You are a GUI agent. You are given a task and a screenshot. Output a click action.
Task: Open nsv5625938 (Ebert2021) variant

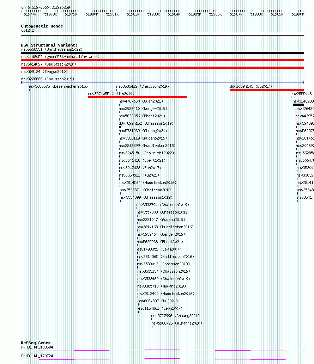pos(160,242)
